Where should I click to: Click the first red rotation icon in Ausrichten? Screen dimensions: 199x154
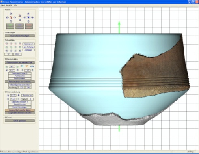pyautogui.click(x=7, y=43)
